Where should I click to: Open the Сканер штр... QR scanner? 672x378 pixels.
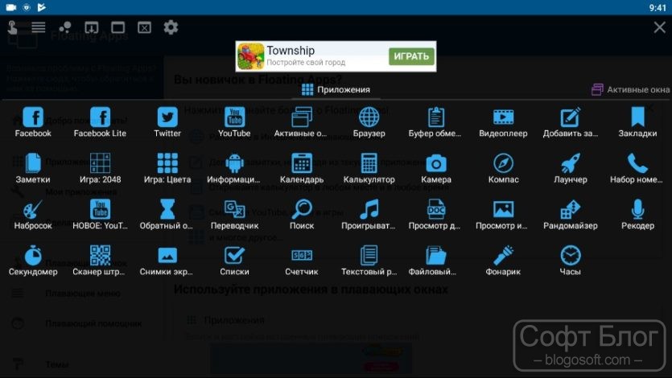click(100, 261)
